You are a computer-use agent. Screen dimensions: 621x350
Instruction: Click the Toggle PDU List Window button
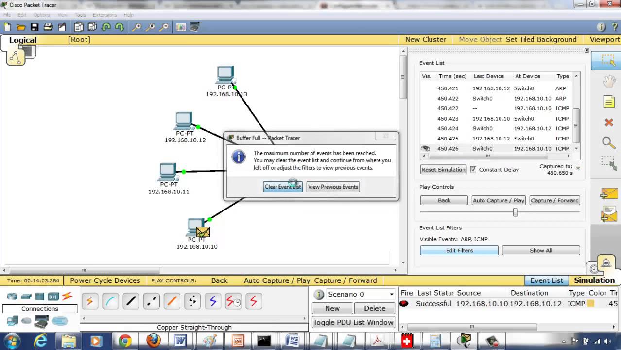[353, 322]
